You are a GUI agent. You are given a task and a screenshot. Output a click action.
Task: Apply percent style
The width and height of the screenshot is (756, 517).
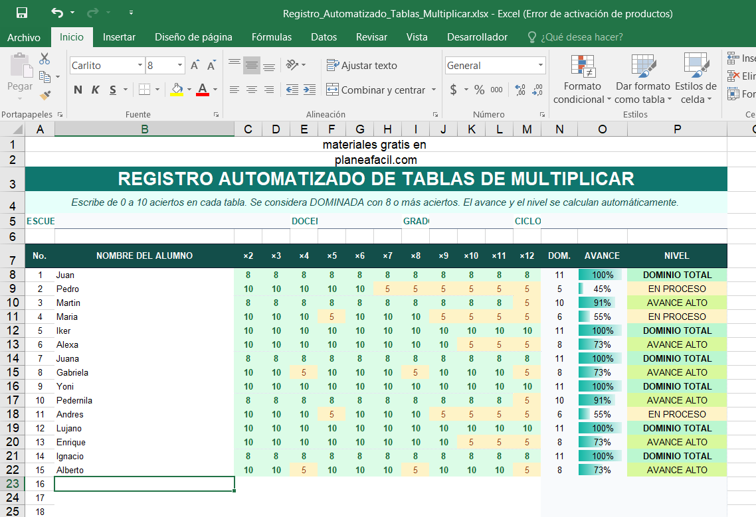tap(479, 90)
